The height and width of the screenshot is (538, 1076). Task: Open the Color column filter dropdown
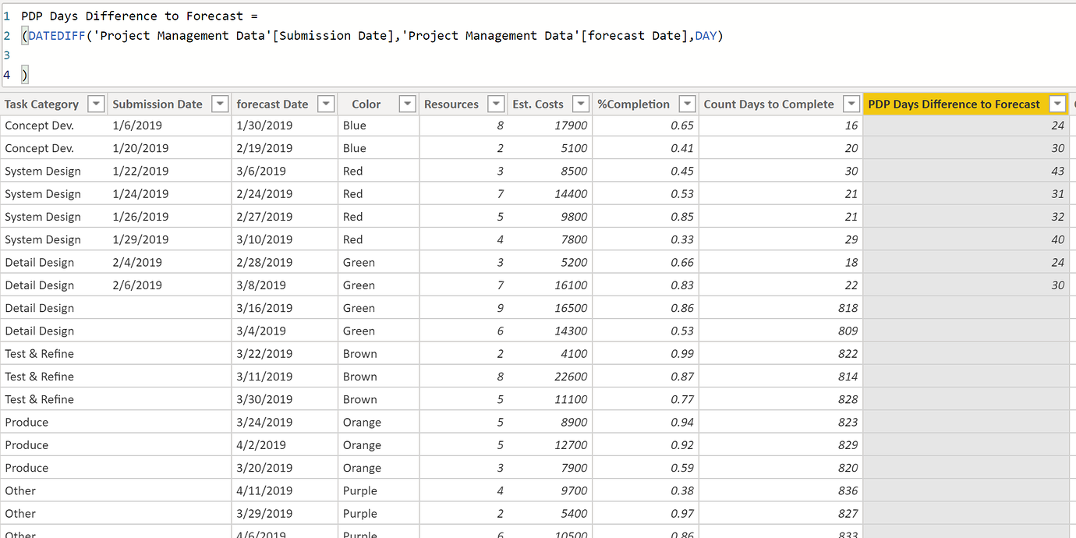[406, 104]
